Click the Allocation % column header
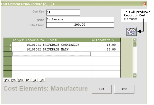154x105 pixels. coord(106,40)
